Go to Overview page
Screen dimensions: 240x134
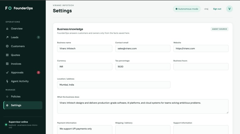[x=23, y=29]
